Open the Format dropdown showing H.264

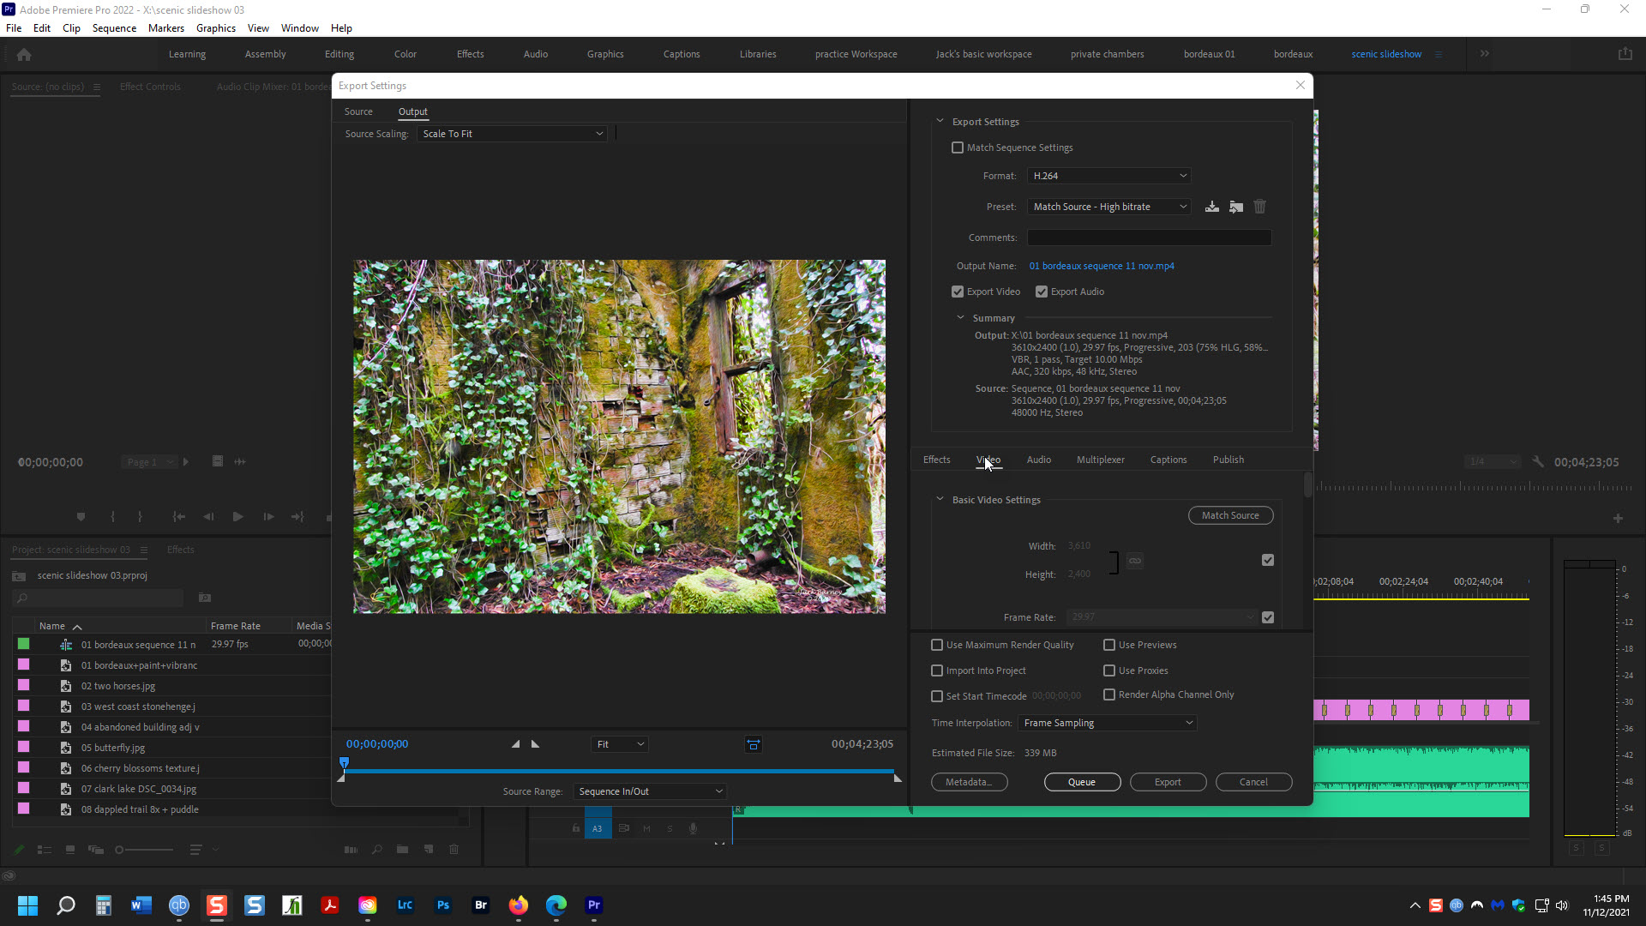tap(1108, 175)
